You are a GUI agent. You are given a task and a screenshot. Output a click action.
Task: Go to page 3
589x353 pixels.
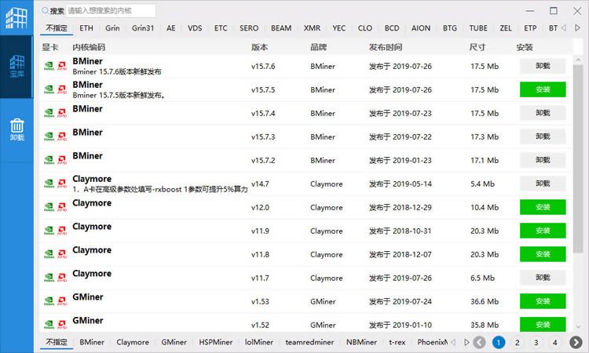(x=536, y=342)
